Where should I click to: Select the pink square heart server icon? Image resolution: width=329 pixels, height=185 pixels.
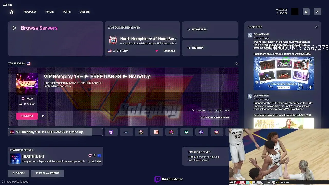156,132
